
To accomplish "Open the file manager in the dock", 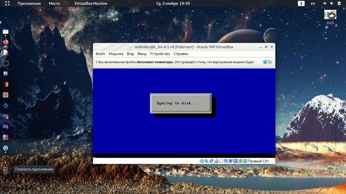I will [x=5, y=32].
